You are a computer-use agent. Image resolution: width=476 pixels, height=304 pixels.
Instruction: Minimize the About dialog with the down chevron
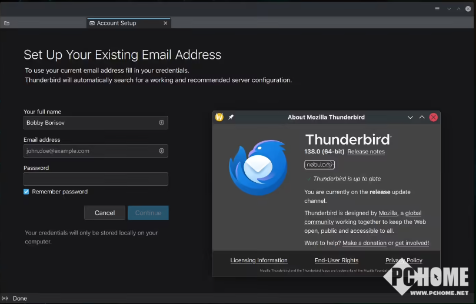(x=410, y=117)
